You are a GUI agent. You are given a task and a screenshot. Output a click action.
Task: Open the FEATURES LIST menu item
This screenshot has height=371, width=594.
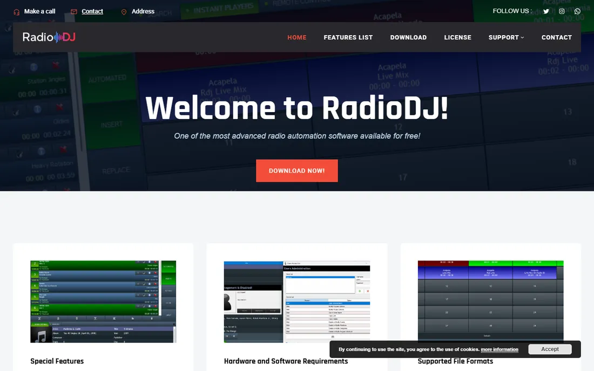(x=348, y=37)
